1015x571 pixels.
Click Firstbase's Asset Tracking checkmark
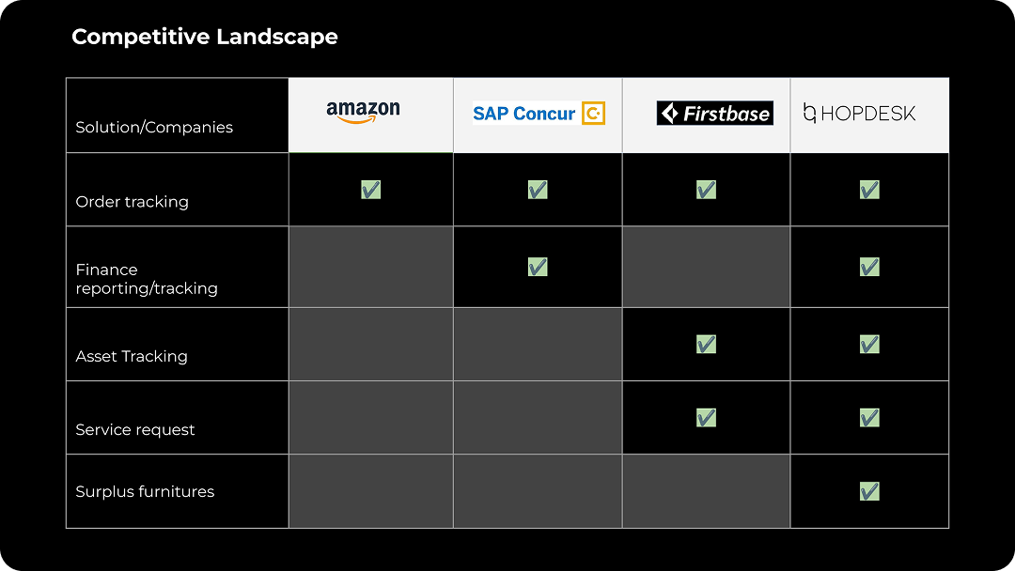(x=706, y=345)
